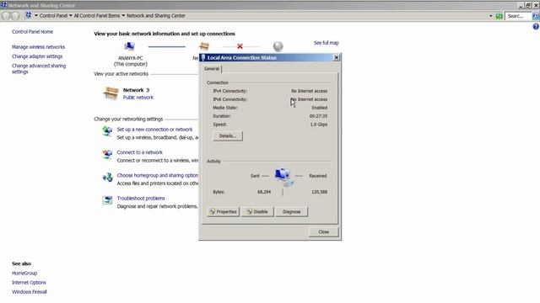Click Troubleshoot problems link
540x303 pixels.
(141, 199)
